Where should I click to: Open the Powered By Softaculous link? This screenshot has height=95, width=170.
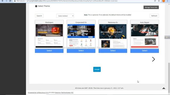[38, 93]
